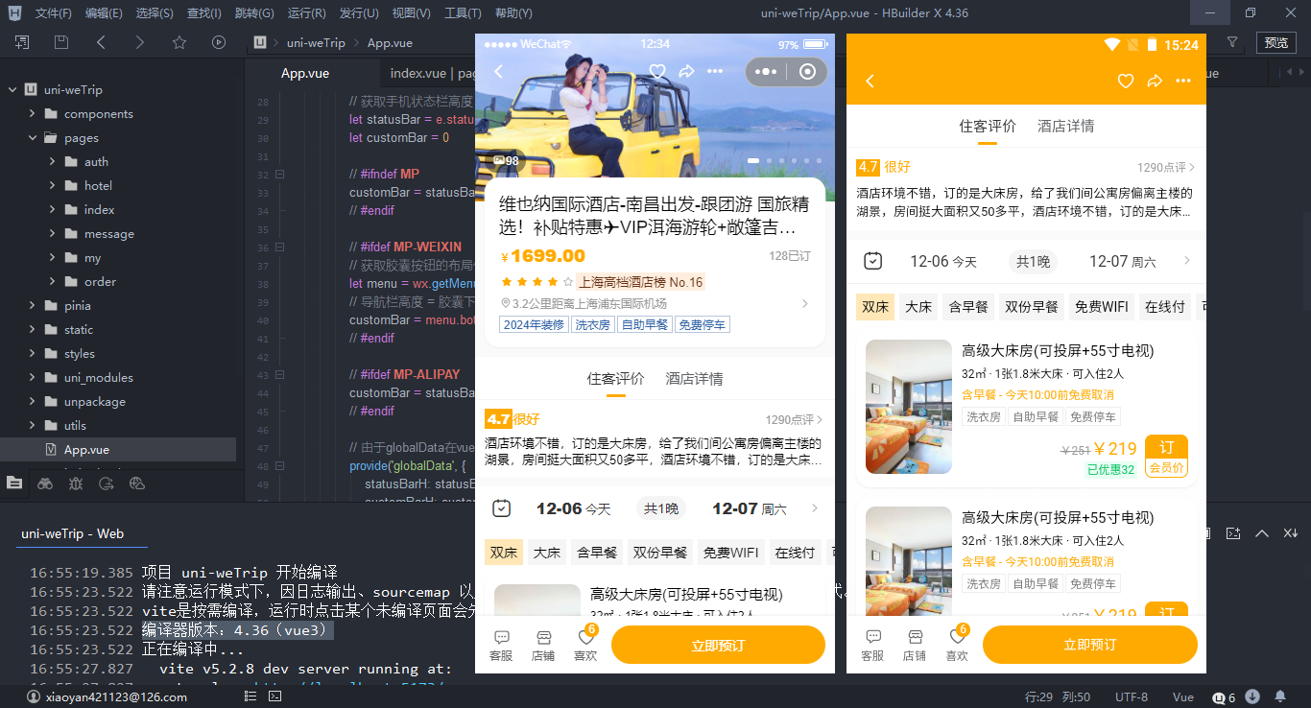Click 喜欢 heart icon in right phone bottom bar

(x=957, y=646)
